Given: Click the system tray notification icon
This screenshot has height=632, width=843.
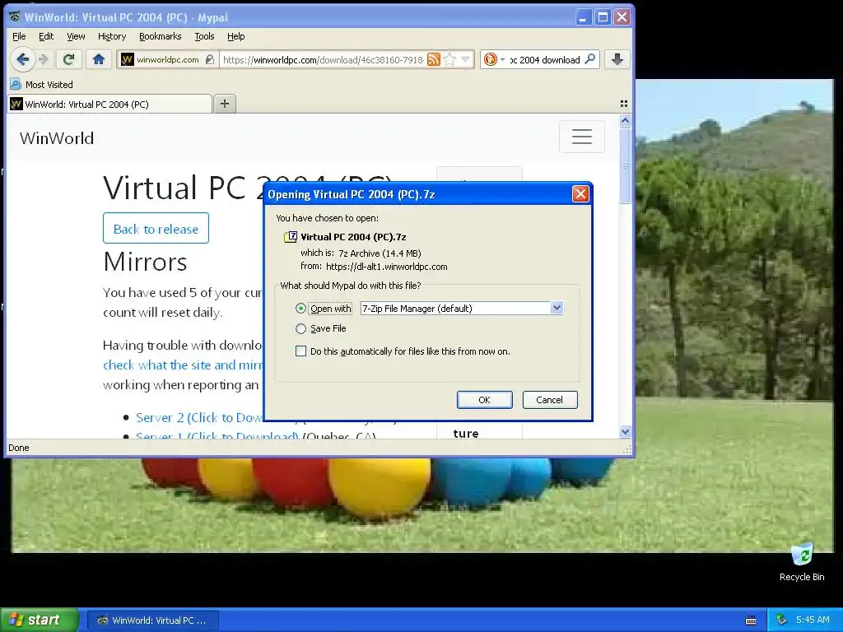Looking at the screenshot, I should click(781, 620).
